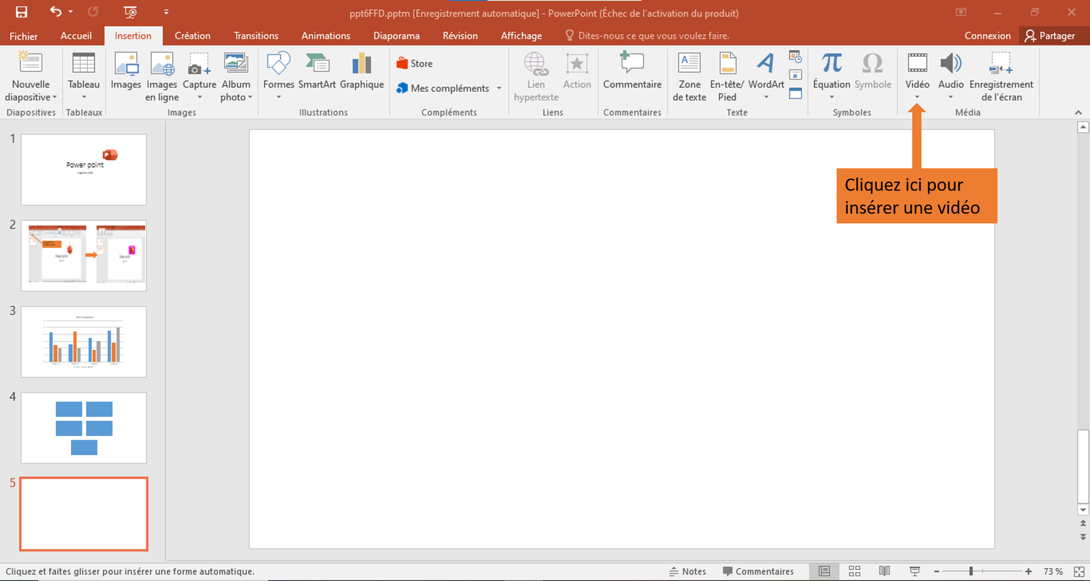Undo the last action
Image resolution: width=1090 pixels, height=581 pixels.
56,12
